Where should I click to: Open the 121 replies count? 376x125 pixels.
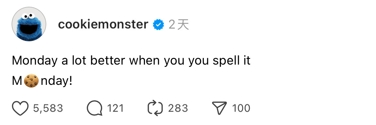click(x=115, y=108)
